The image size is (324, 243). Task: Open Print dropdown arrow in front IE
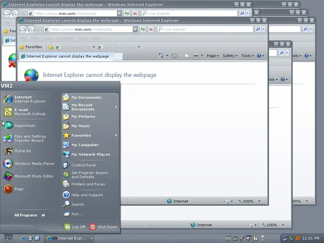pyautogui.click(x=202, y=56)
